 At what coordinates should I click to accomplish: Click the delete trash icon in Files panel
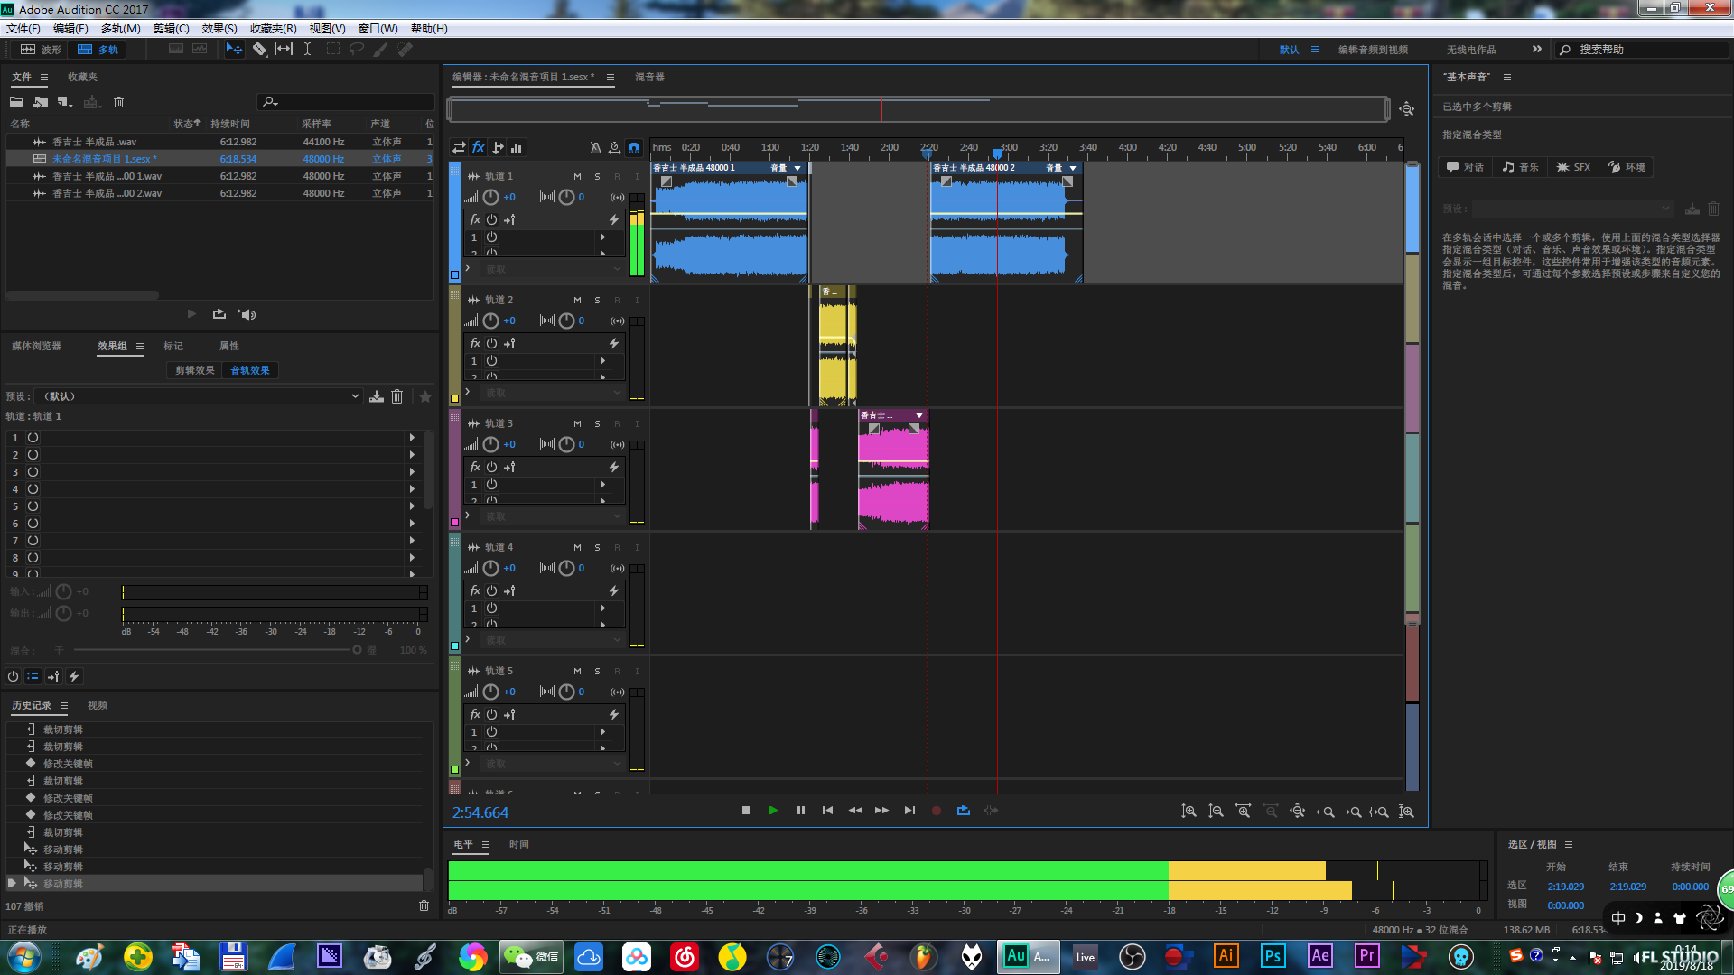click(x=118, y=102)
